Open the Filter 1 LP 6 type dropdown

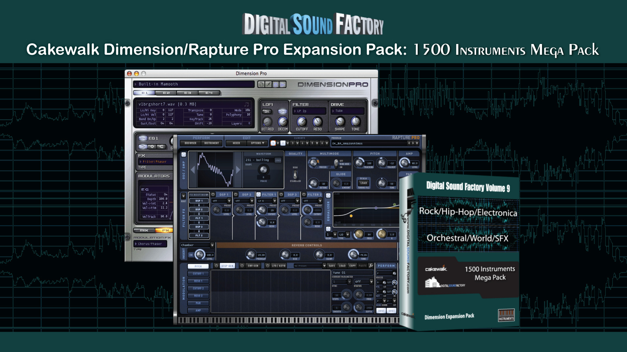coord(274,201)
